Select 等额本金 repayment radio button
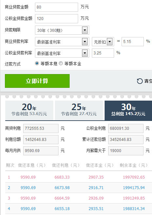The height and width of the screenshot is (215, 152). tap(61, 63)
